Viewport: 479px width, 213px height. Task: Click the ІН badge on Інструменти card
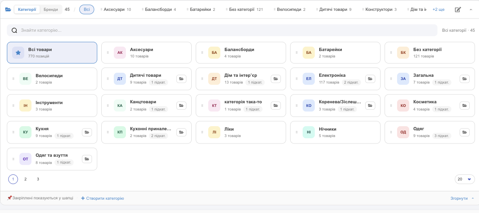[x=25, y=106]
